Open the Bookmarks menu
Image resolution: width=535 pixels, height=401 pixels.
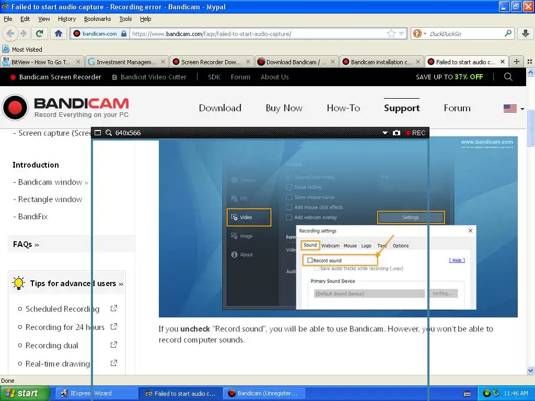tap(97, 19)
